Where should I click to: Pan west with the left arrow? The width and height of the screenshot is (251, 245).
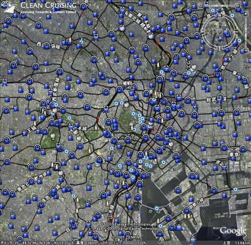coord(210,32)
